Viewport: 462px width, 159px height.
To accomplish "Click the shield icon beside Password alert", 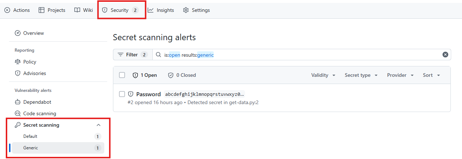I will tap(131, 94).
